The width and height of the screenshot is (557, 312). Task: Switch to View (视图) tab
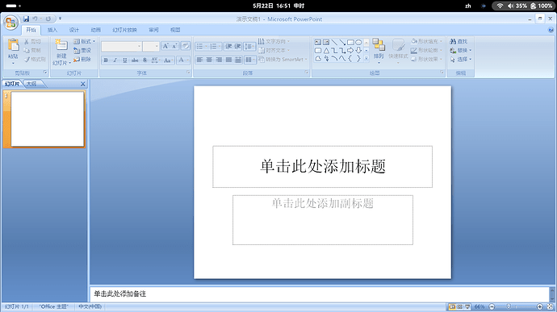coord(175,30)
